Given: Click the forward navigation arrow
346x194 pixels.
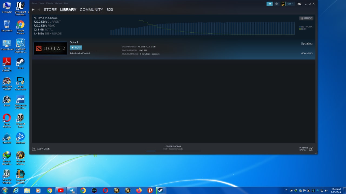Looking at the screenshot, I should click(39, 10).
